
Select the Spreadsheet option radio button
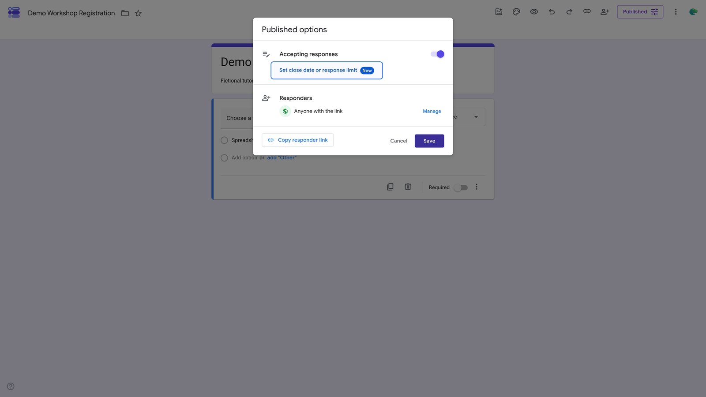[224, 140]
